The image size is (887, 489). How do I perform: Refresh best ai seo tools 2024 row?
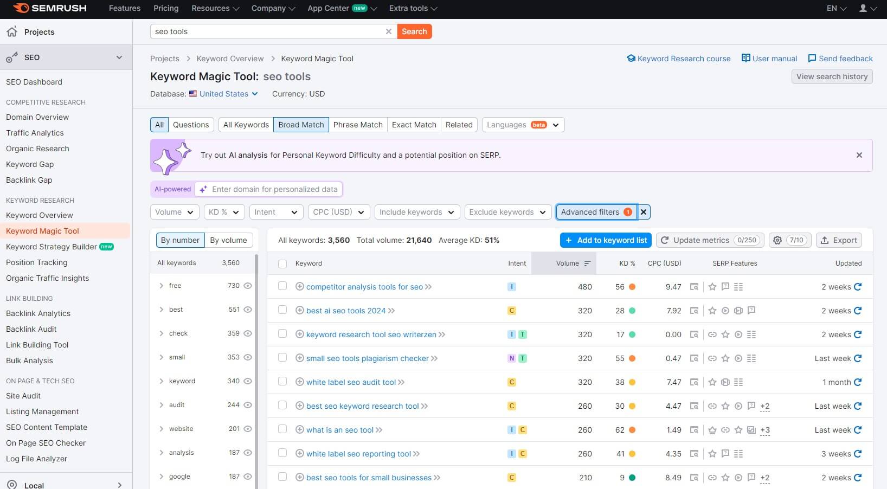pos(858,311)
